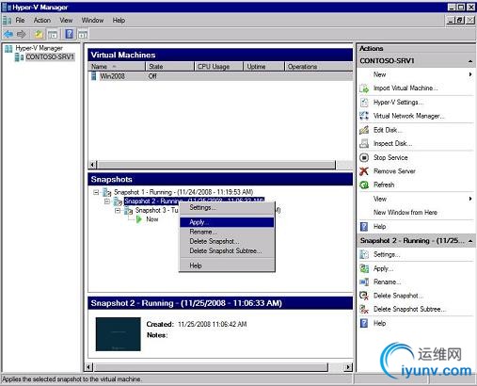Click the green Refresh icon
Image resolution: width=477 pixels, height=386 pixels.
point(364,185)
